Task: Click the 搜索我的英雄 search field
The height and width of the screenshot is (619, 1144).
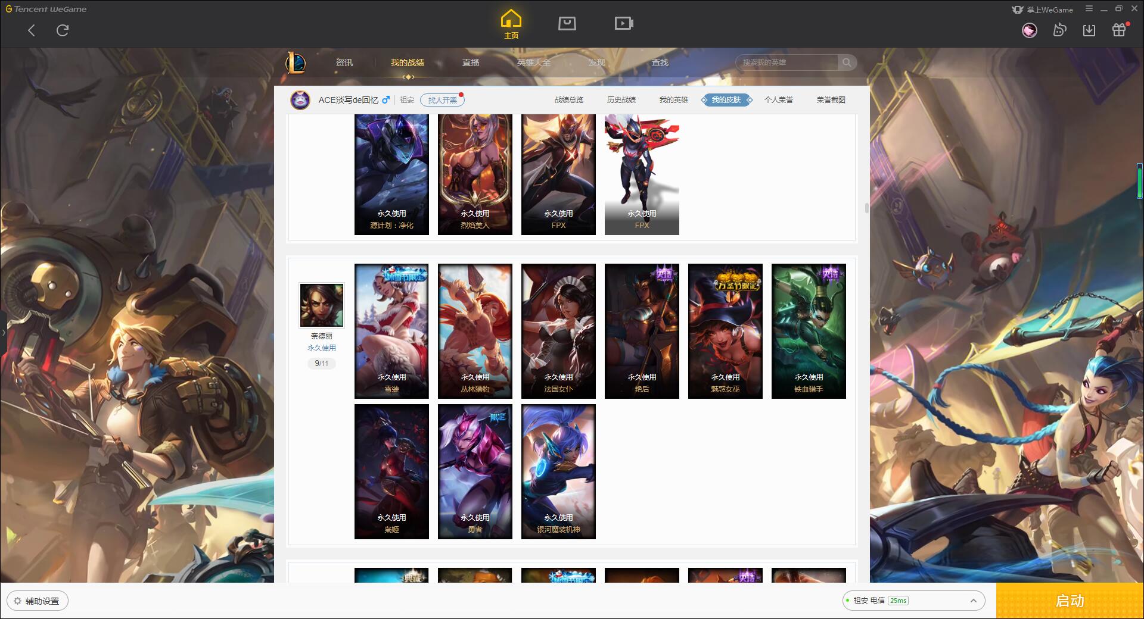Action: 786,62
